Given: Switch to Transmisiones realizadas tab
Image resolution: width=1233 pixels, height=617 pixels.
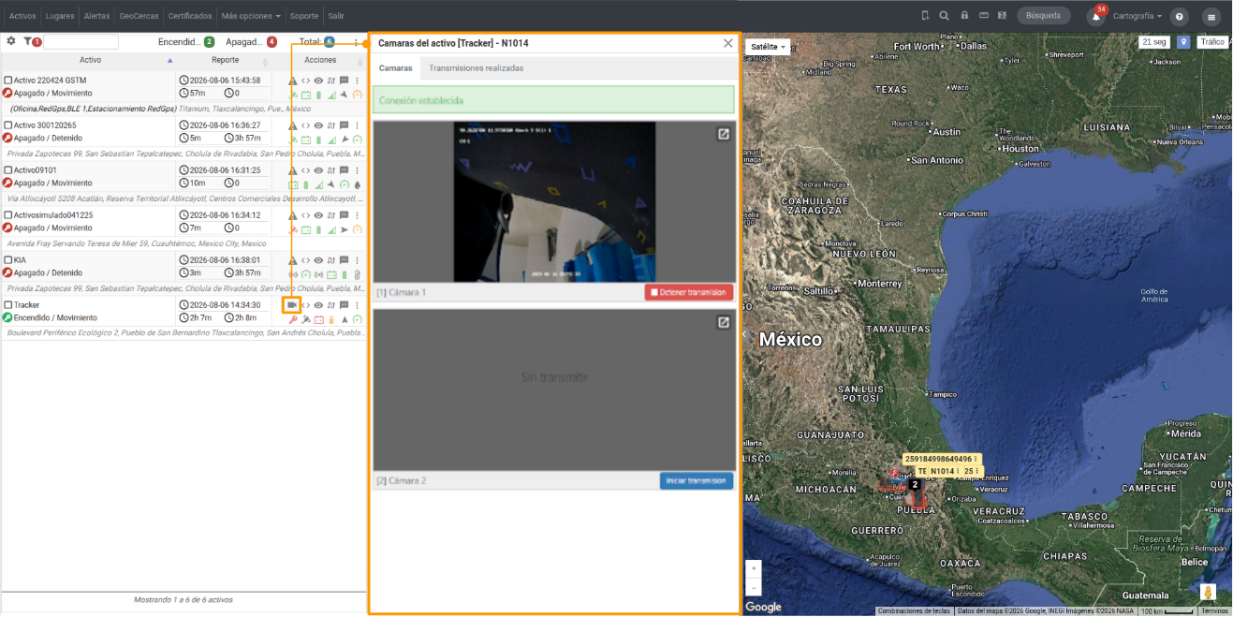Looking at the screenshot, I should click(x=476, y=68).
